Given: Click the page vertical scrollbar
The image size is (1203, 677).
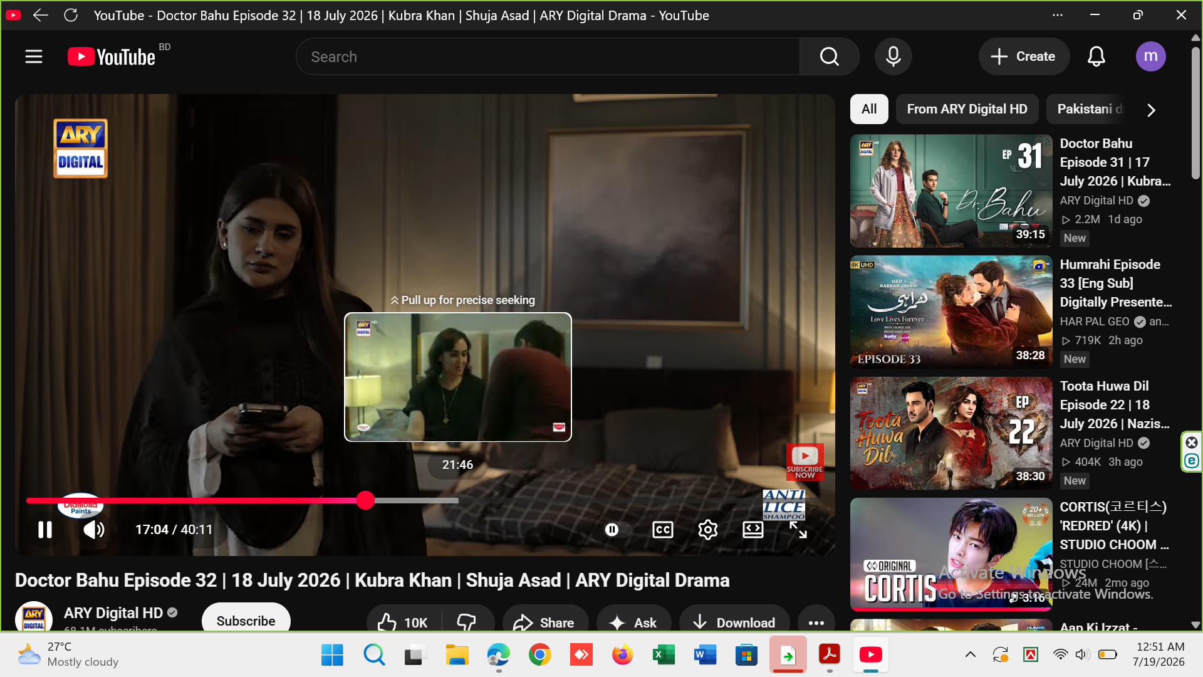Looking at the screenshot, I should (1195, 113).
